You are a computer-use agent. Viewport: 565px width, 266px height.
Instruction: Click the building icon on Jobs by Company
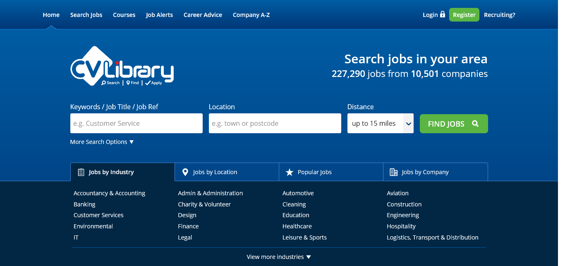(x=393, y=172)
